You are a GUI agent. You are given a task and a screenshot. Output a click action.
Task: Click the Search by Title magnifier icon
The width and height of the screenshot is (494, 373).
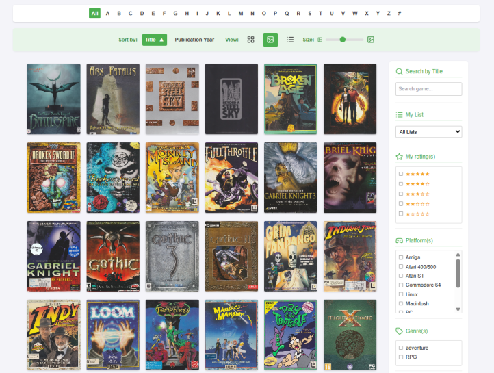[x=400, y=71]
